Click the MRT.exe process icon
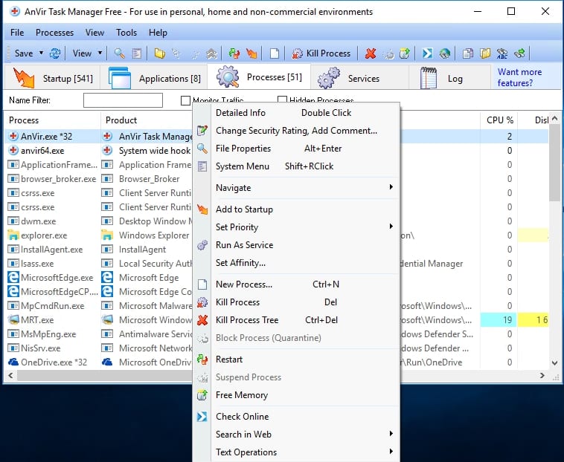 (13, 319)
